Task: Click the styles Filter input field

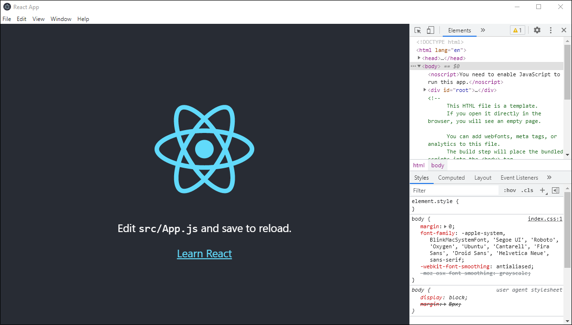Action: [x=453, y=190]
